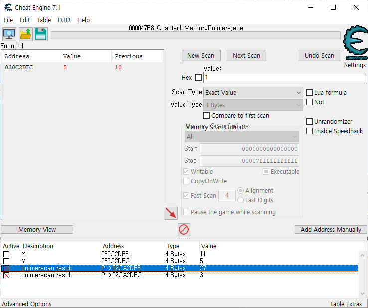Open Settings via Cheat Engine logo
The image size is (368, 308).
click(356, 42)
